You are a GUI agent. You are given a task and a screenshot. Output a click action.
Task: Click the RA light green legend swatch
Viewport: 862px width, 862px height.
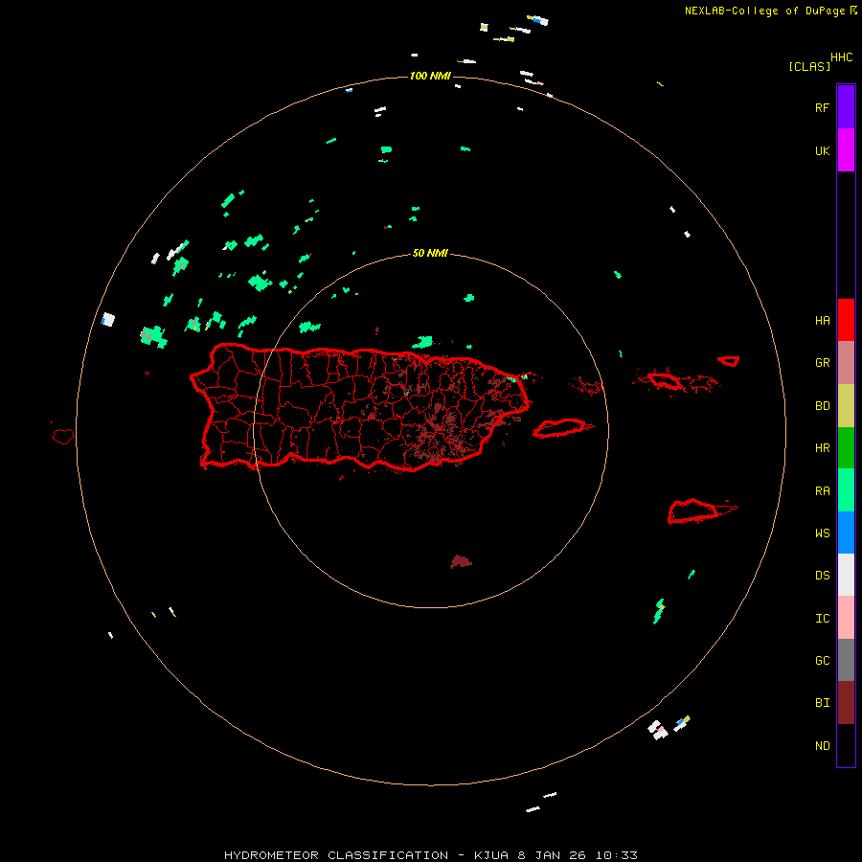pyautogui.click(x=846, y=490)
